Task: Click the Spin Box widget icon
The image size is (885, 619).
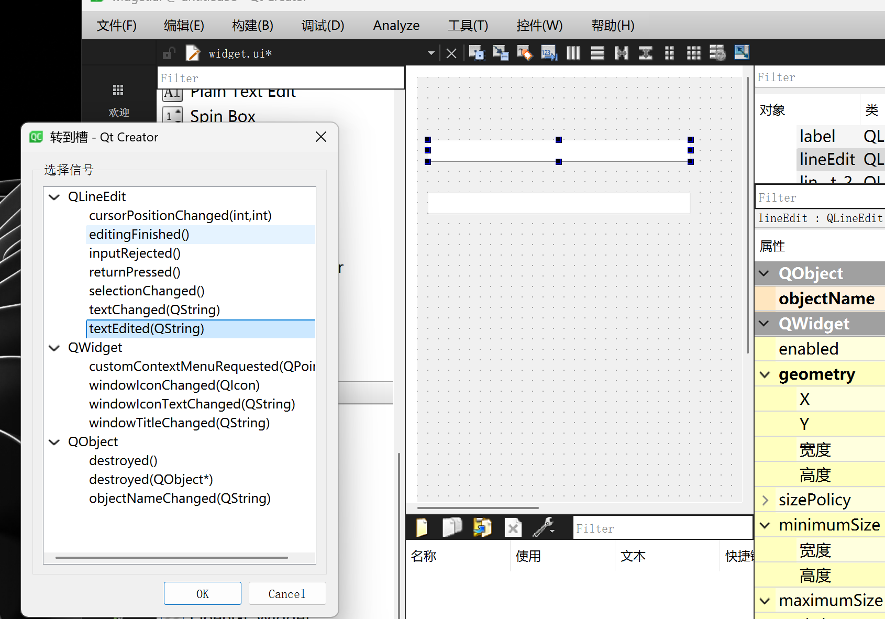Action: [172, 116]
